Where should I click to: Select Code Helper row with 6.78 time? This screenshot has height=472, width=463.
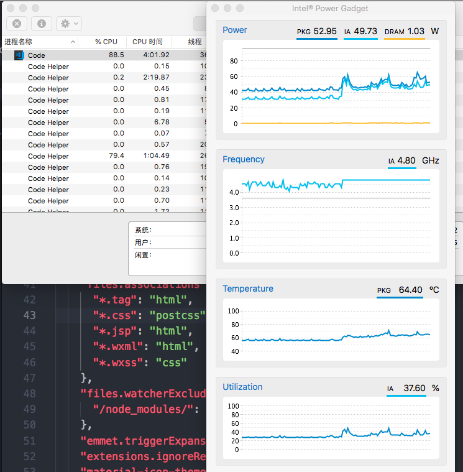point(104,123)
